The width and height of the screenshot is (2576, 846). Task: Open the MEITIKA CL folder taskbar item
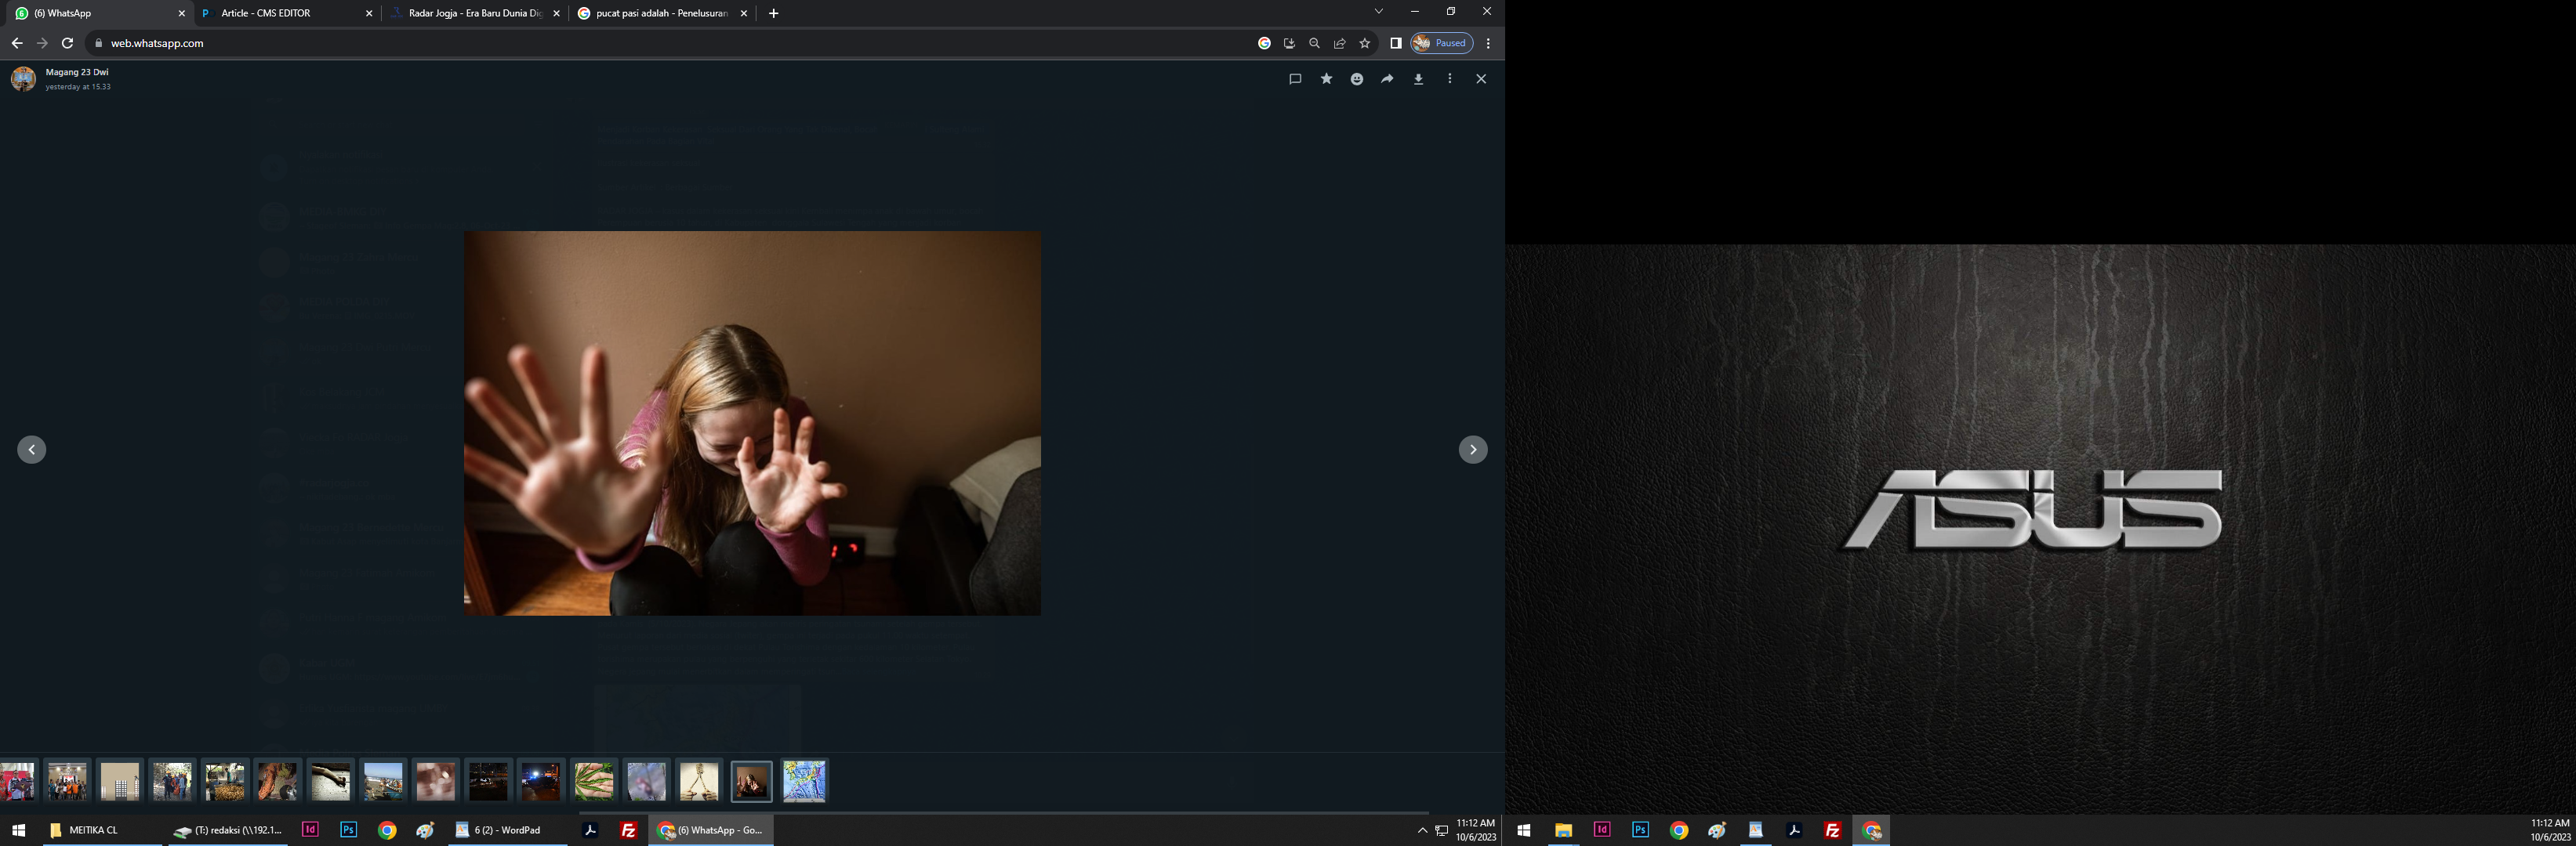(102, 830)
